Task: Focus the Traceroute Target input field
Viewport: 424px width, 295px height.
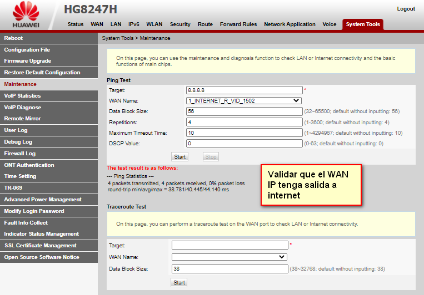Action: pos(230,245)
